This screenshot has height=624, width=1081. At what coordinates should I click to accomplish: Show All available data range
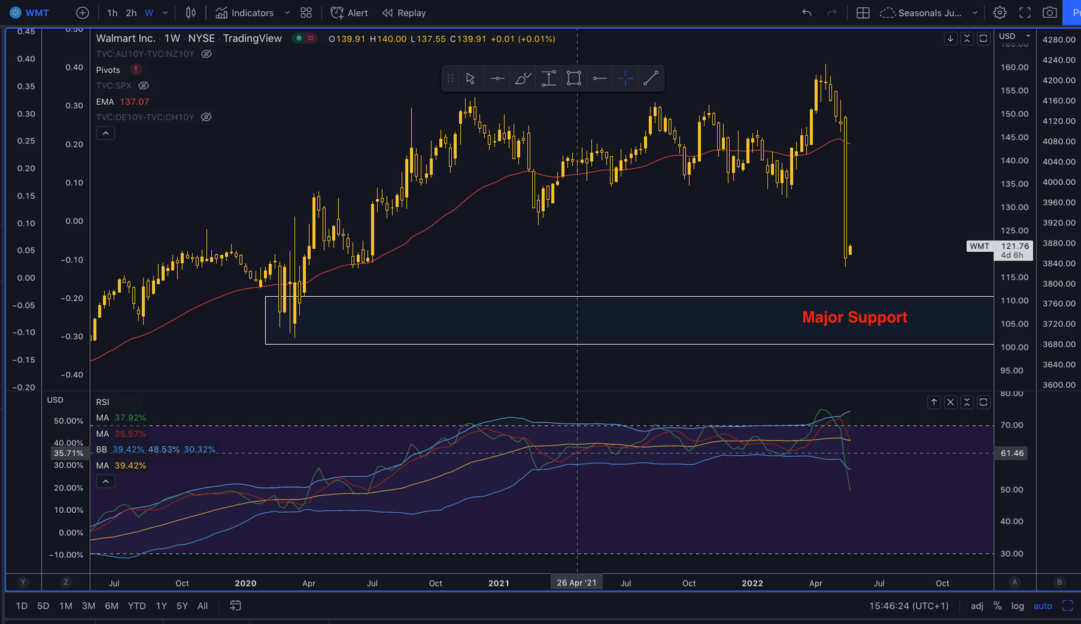pos(203,606)
